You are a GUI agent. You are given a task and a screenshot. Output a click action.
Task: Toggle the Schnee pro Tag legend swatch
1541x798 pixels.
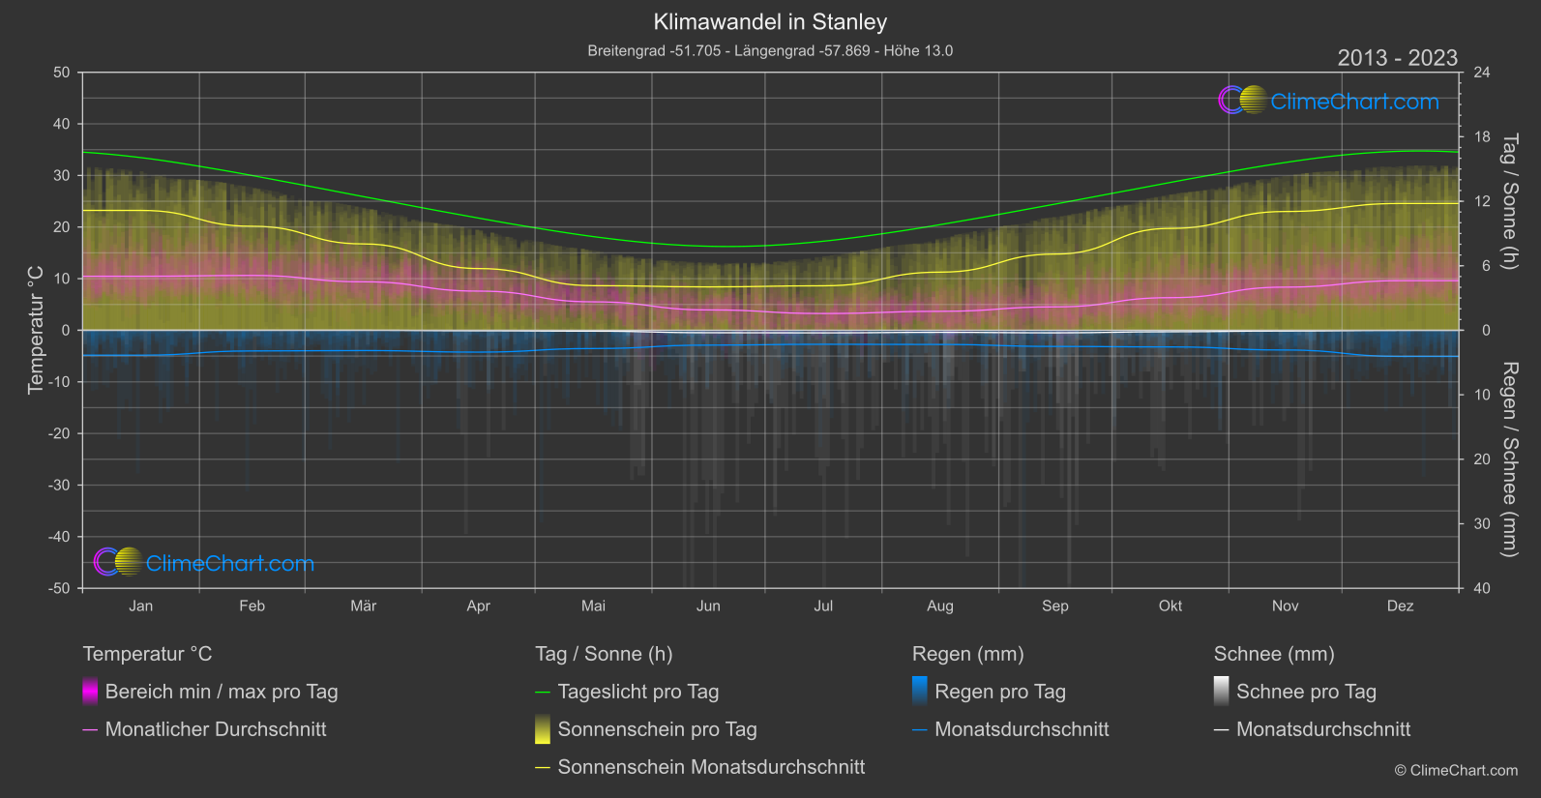point(1222,692)
